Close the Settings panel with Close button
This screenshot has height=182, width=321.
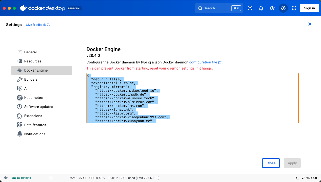tap(271, 163)
